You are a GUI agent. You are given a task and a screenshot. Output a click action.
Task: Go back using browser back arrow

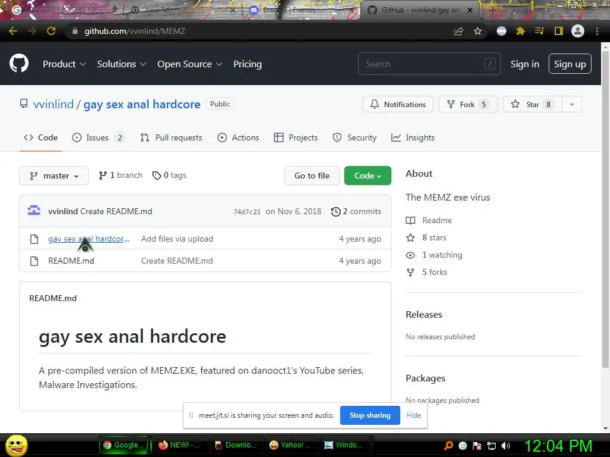coord(13,31)
